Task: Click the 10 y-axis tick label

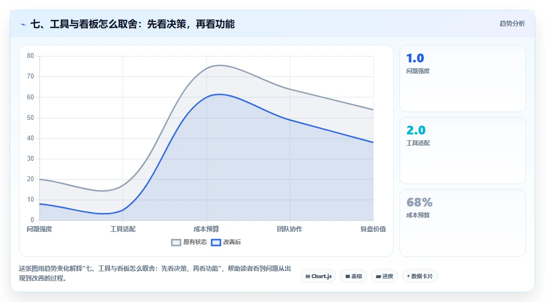Action: click(x=31, y=199)
